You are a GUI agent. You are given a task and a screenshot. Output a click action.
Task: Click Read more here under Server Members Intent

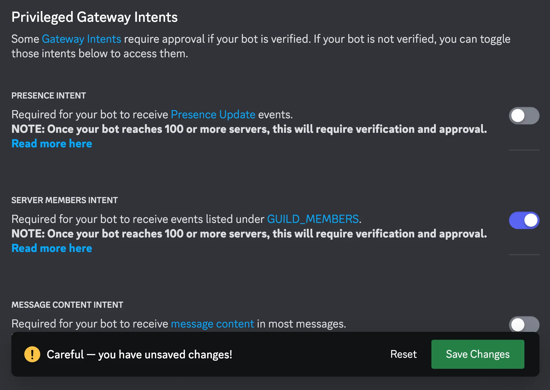coord(52,248)
